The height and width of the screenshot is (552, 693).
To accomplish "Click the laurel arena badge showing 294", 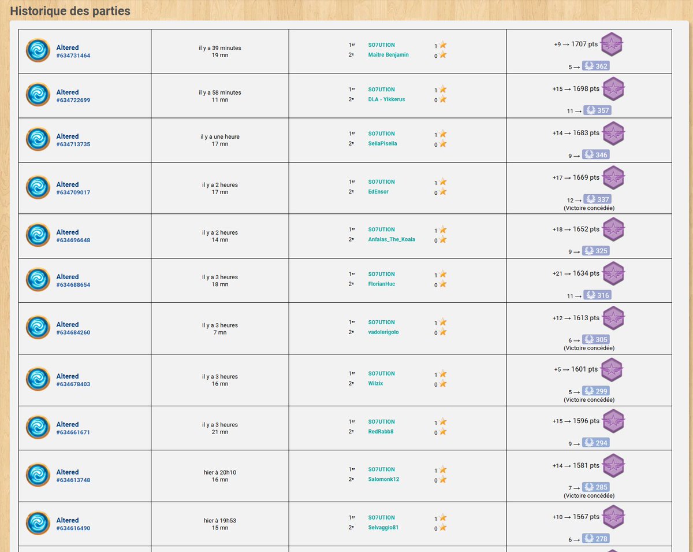I will coord(596,443).
